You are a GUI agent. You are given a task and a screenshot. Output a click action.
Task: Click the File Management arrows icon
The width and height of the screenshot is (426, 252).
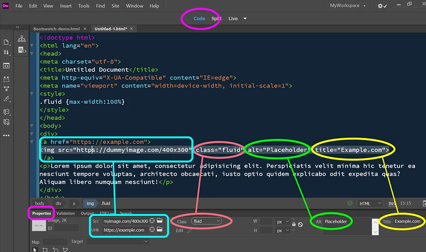(6, 52)
